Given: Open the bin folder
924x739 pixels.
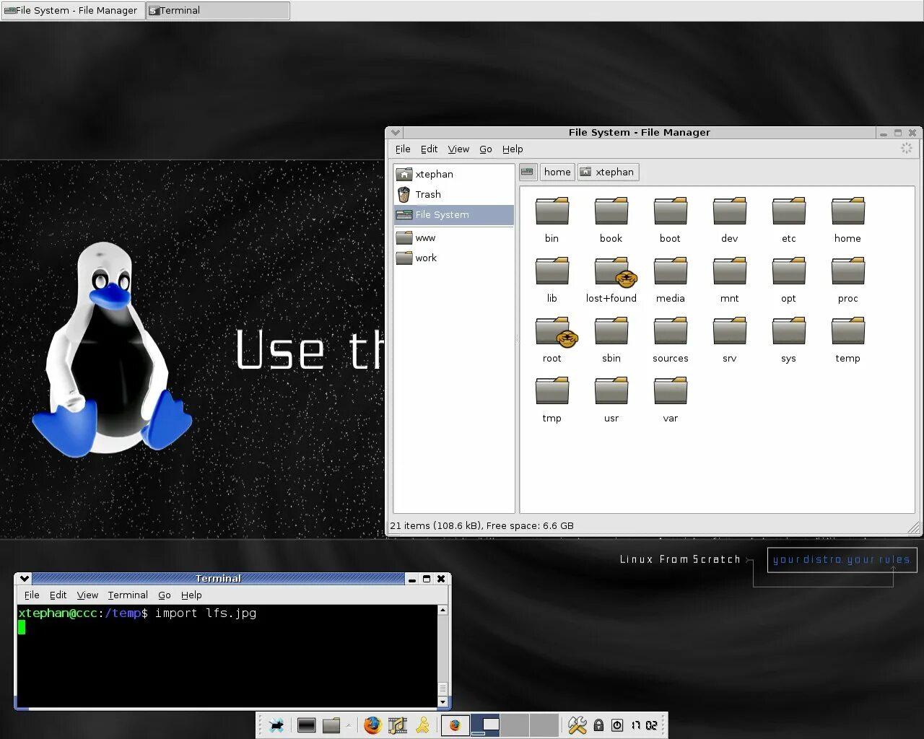Looking at the screenshot, I should click(552, 219).
